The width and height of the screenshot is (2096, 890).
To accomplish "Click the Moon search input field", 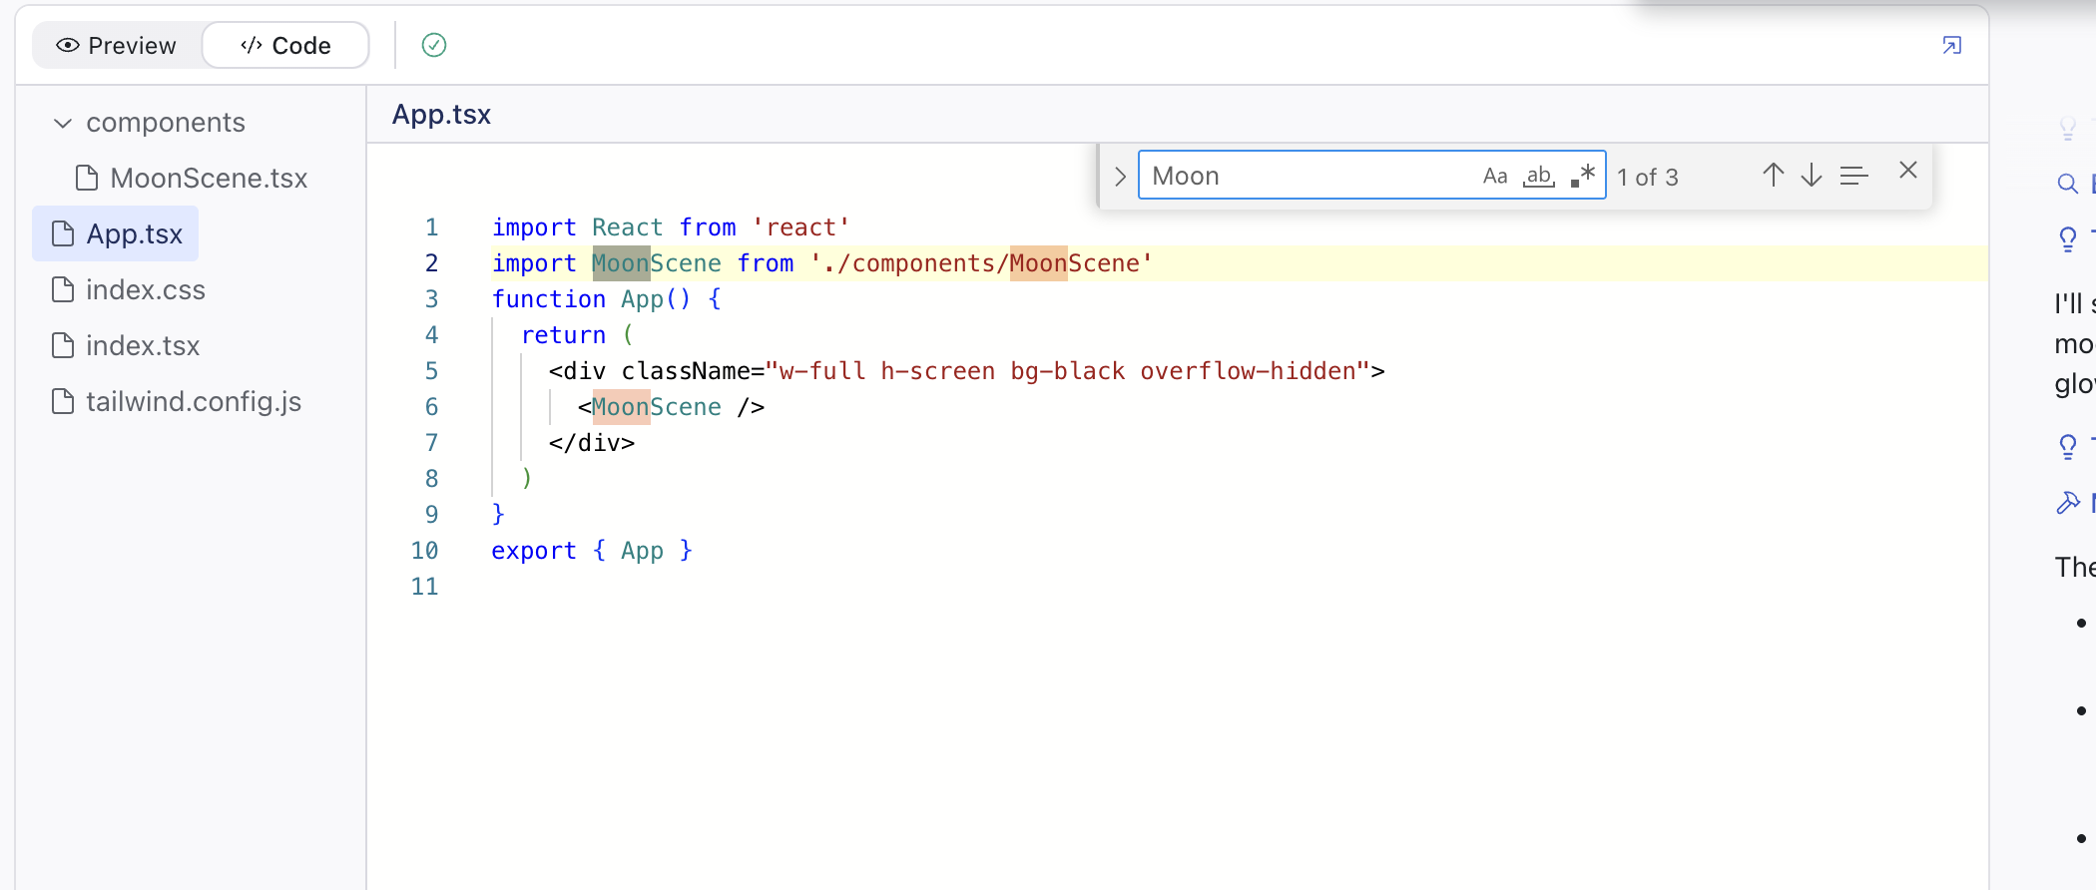I will (x=1308, y=177).
